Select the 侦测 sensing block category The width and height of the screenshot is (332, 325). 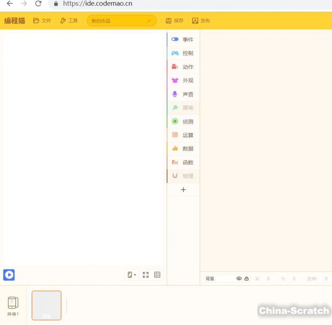coord(183,122)
